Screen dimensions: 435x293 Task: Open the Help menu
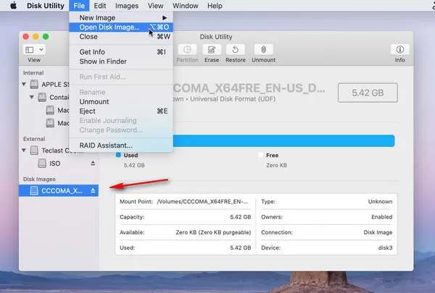[x=215, y=6]
